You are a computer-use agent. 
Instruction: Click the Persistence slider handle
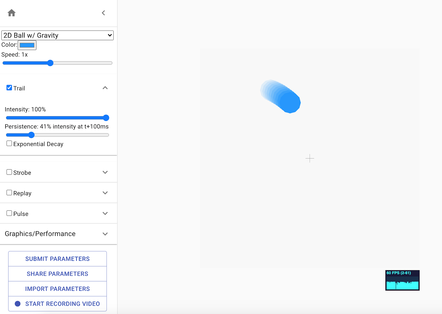click(31, 135)
